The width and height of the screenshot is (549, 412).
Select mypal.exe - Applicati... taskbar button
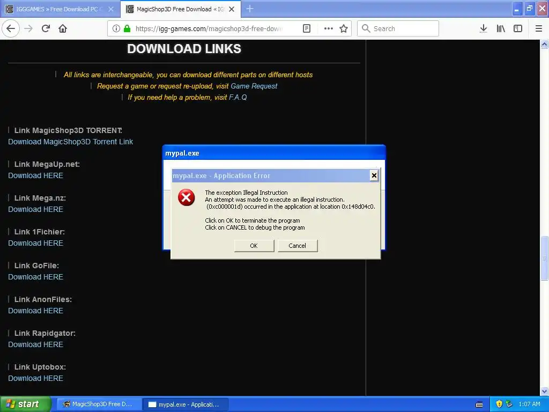pos(186,404)
